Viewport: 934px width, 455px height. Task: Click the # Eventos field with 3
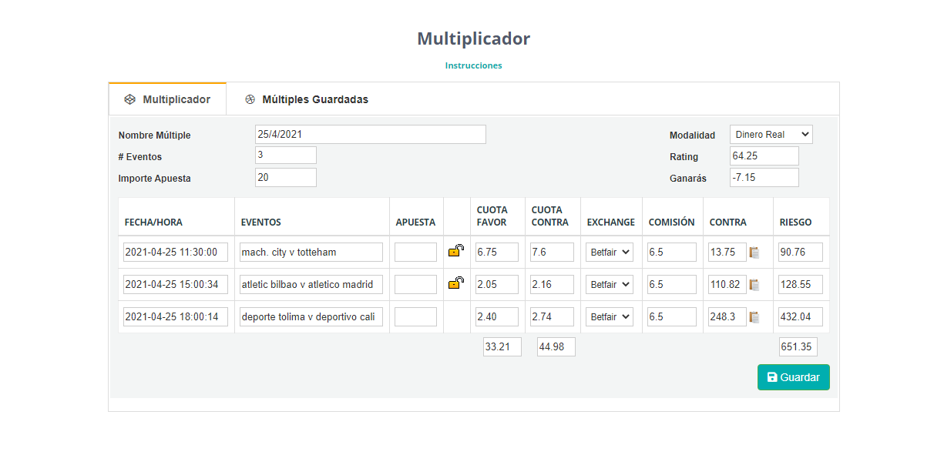(x=286, y=156)
